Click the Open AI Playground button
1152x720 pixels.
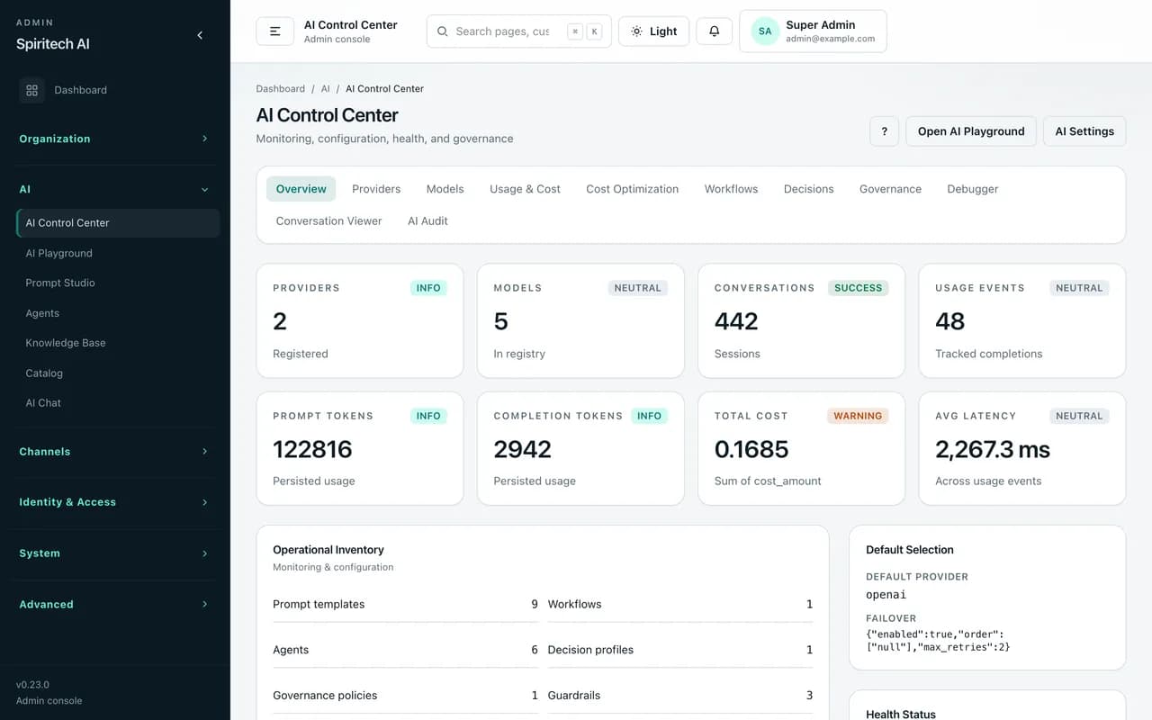971,131
